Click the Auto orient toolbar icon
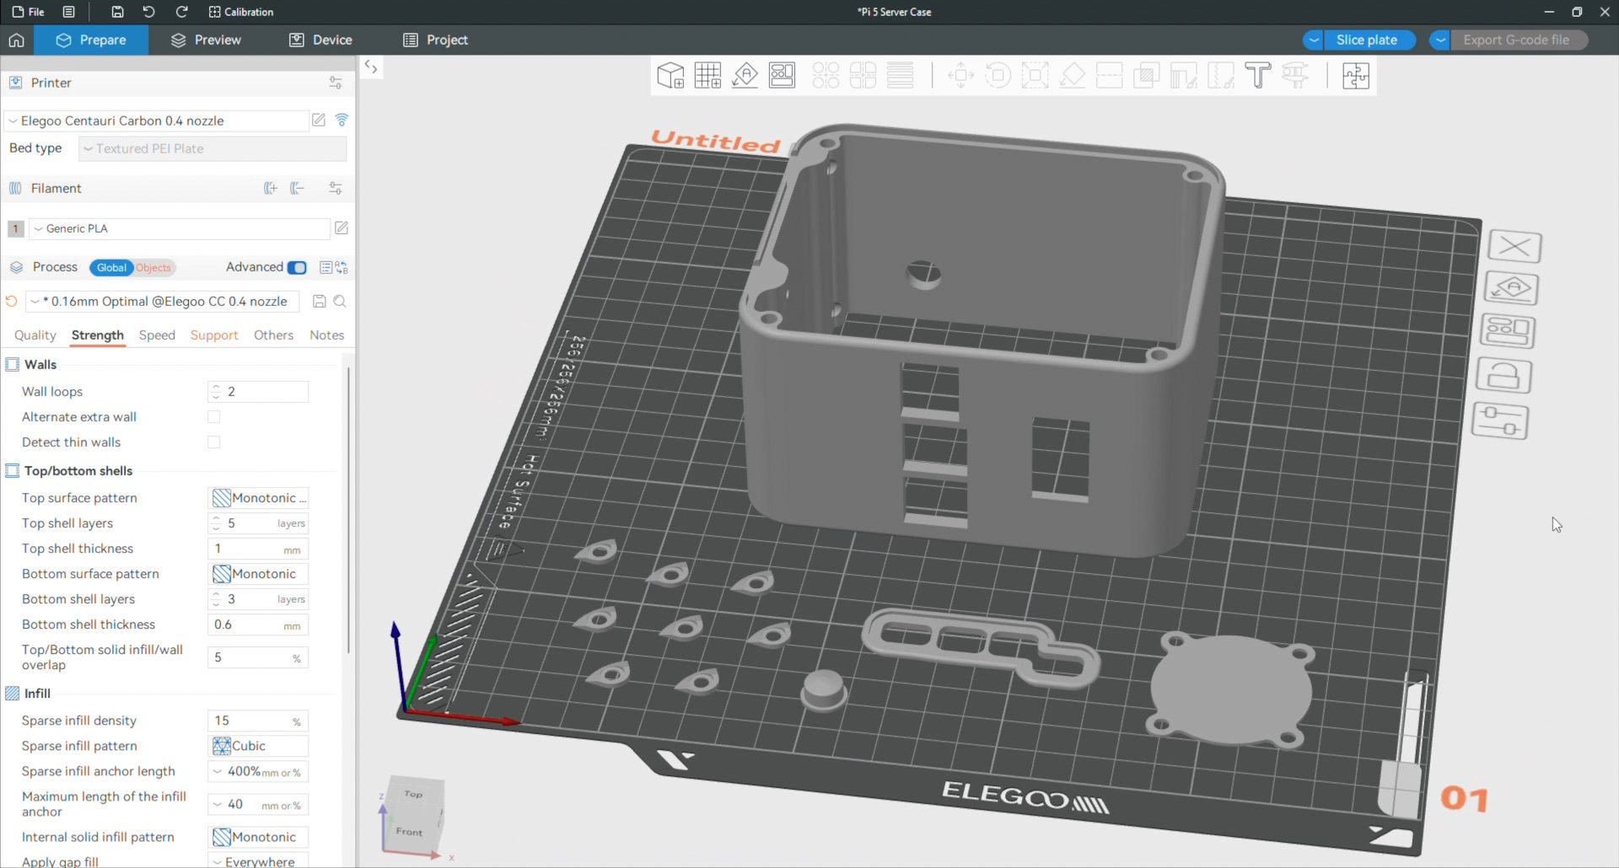The image size is (1619, 868). coord(745,76)
